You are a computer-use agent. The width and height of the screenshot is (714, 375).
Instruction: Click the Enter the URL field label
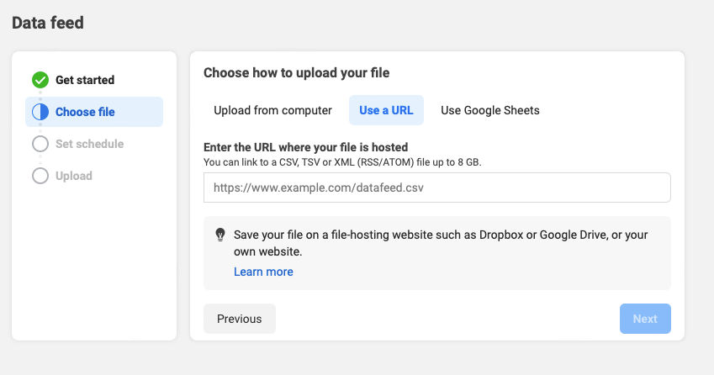point(305,147)
